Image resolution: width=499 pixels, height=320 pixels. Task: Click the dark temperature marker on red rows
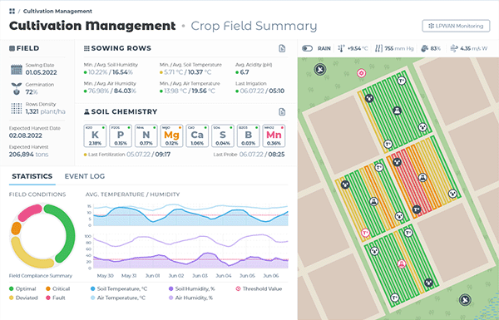tap(417, 209)
